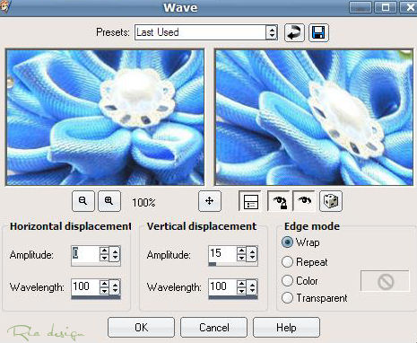Viewport: 417px width, 343px height.
Task: Minimize the Wave dialog window
Action: (361, 7)
